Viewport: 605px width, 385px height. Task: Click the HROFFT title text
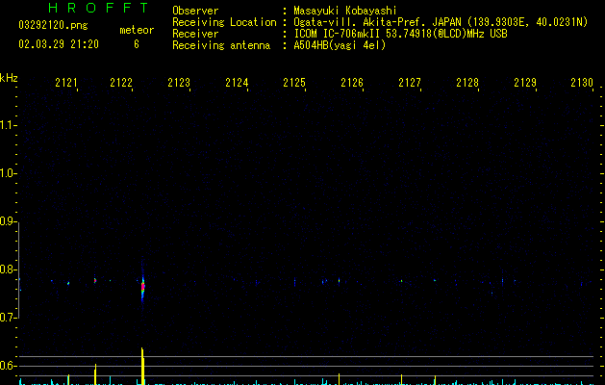pyautogui.click(x=99, y=8)
